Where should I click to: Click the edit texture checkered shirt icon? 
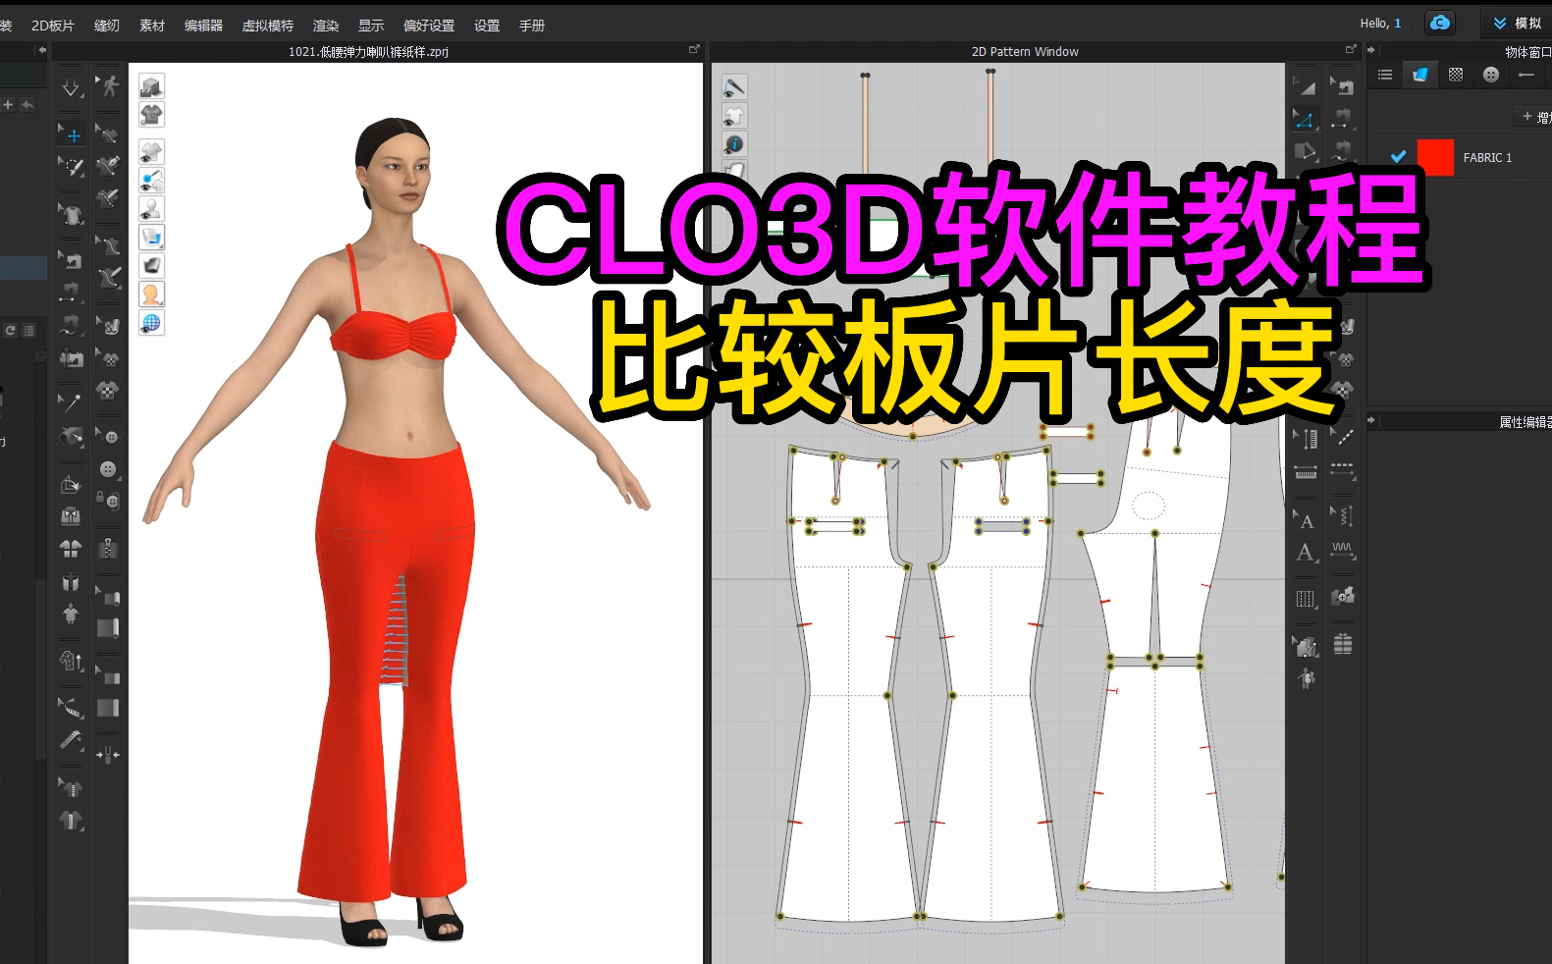109,358
